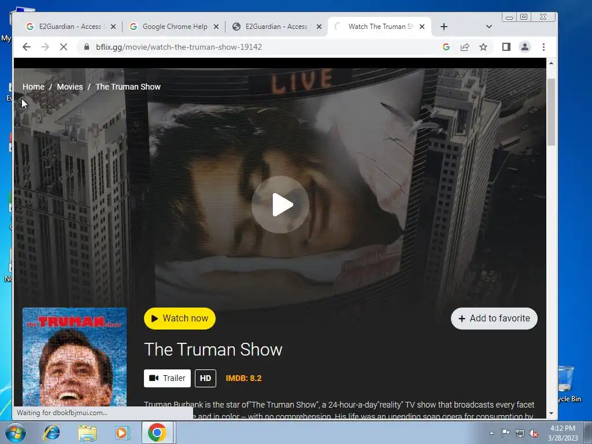Click The Truman Show title heading
The height and width of the screenshot is (444, 592).
(213, 349)
